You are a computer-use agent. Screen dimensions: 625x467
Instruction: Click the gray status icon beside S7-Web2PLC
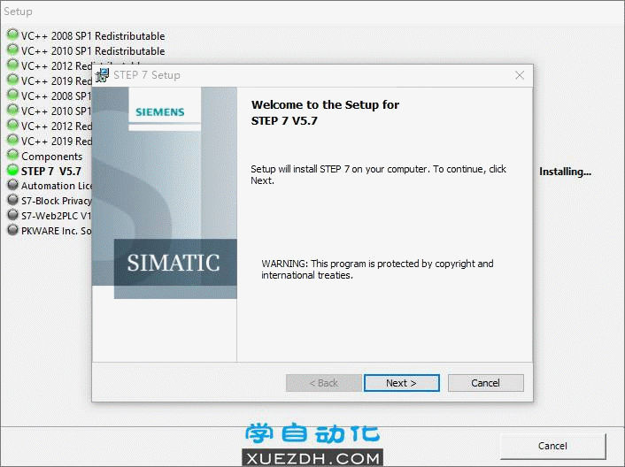[x=12, y=215]
